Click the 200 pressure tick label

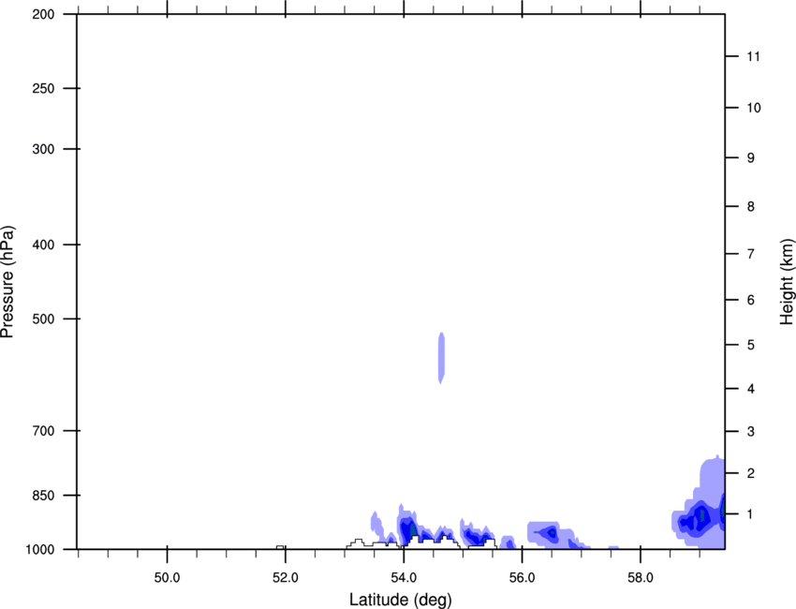[x=43, y=14]
